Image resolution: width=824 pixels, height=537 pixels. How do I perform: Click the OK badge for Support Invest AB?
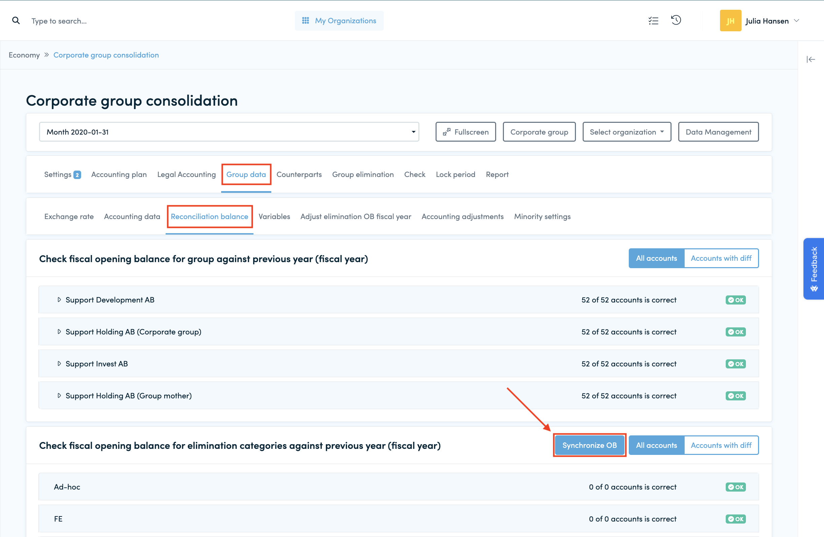(736, 364)
